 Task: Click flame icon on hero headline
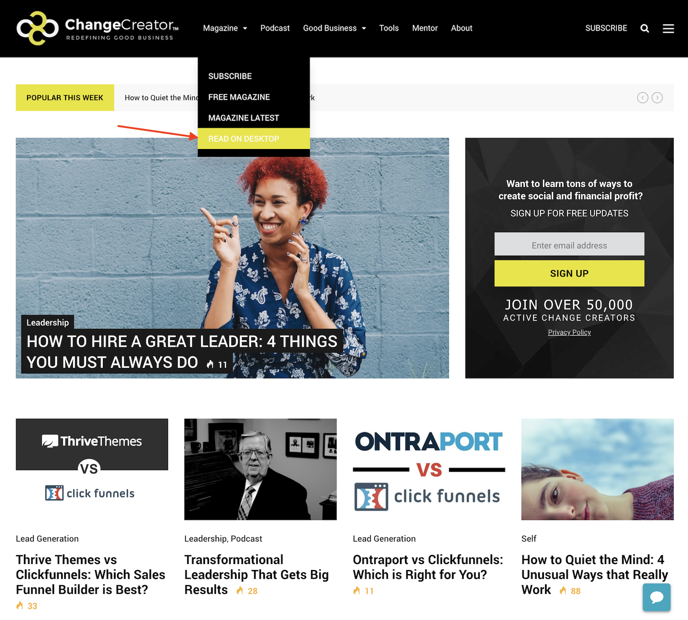210,364
